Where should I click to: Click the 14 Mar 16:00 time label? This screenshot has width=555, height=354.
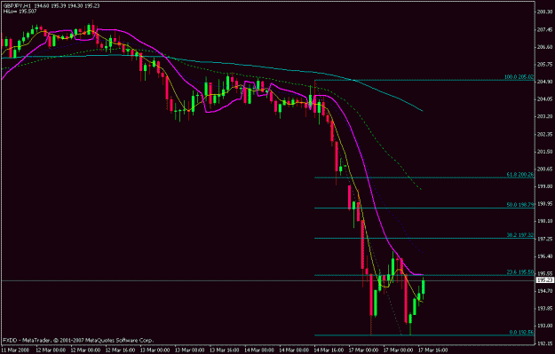(328, 350)
